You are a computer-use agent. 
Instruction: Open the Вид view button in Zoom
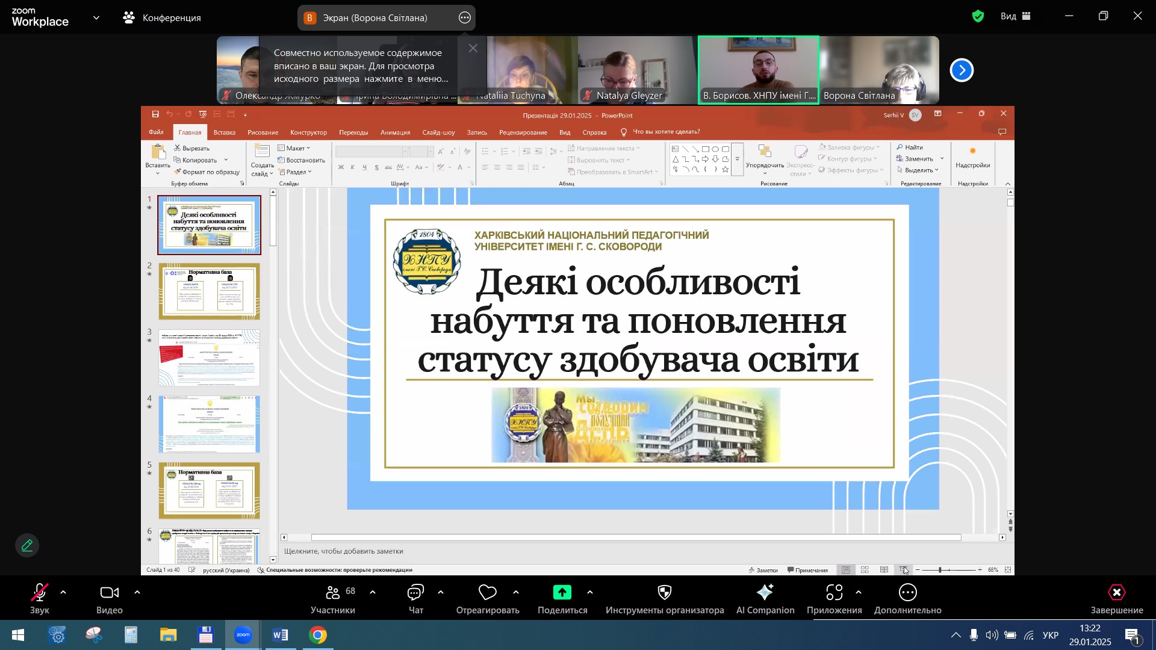1016,17
